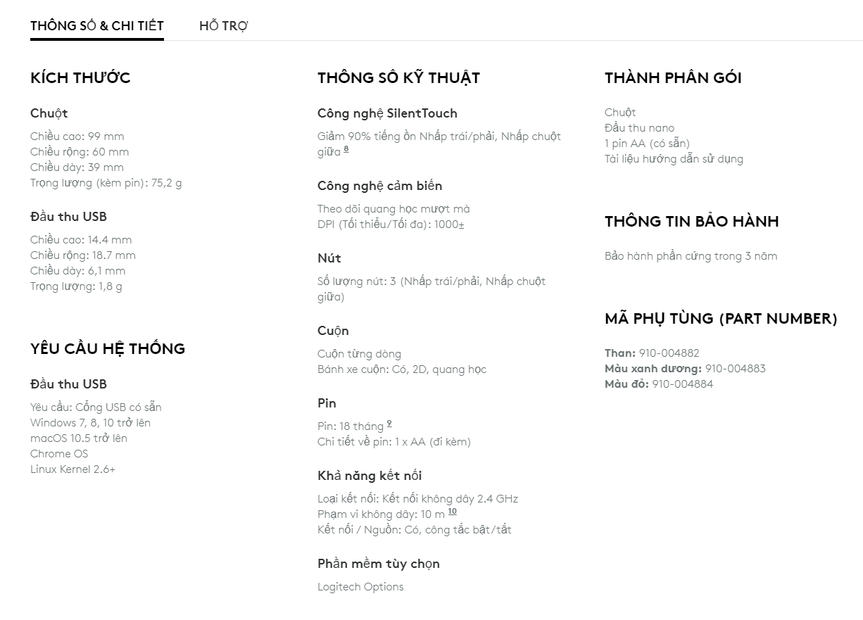Click the mouse weight line 75,2 g

(x=106, y=183)
